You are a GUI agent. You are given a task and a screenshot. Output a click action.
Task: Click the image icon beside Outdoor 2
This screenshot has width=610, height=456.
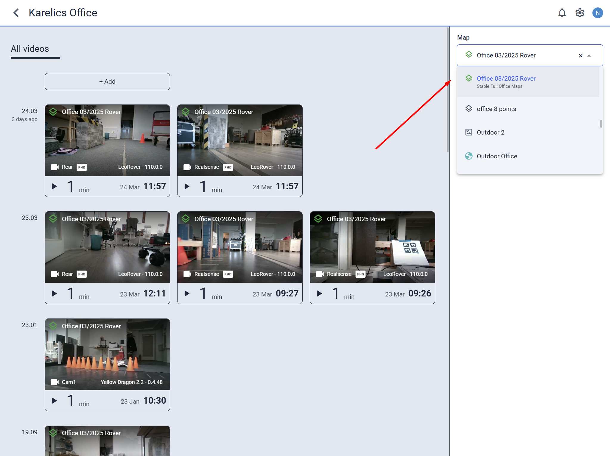[x=469, y=132]
